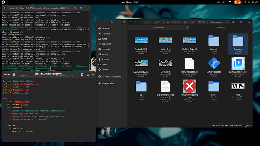Viewport: 260px width, 146px height.
Task: Open the Wi-Fi indicator in top bar
Action: tap(249, 2)
